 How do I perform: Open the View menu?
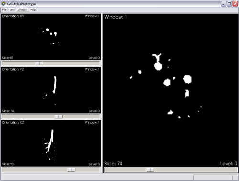point(12,10)
